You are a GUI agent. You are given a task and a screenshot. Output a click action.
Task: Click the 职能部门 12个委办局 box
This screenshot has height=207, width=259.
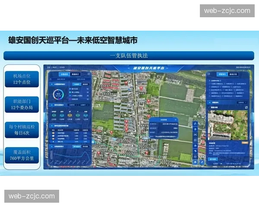click(x=22, y=105)
